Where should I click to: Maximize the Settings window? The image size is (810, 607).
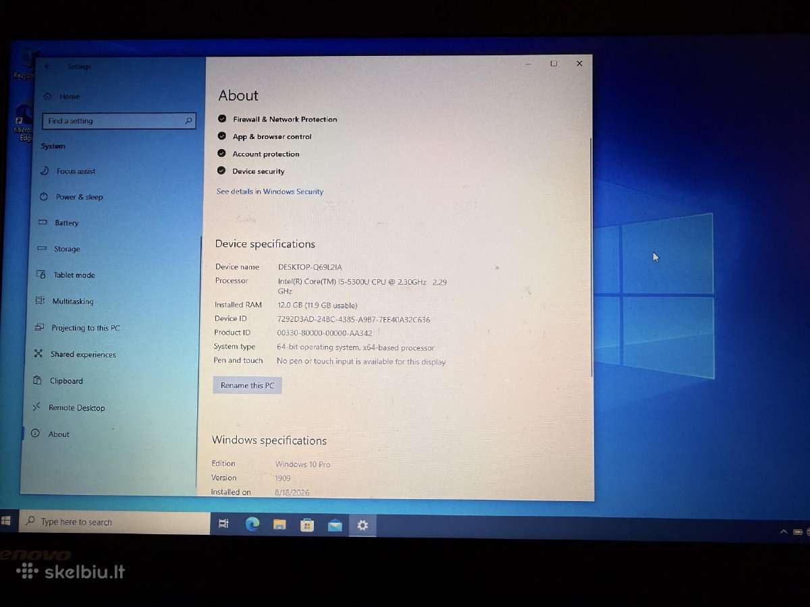[553, 63]
